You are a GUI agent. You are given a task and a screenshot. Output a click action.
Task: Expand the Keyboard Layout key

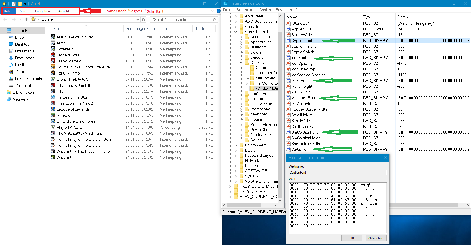coord(236,155)
